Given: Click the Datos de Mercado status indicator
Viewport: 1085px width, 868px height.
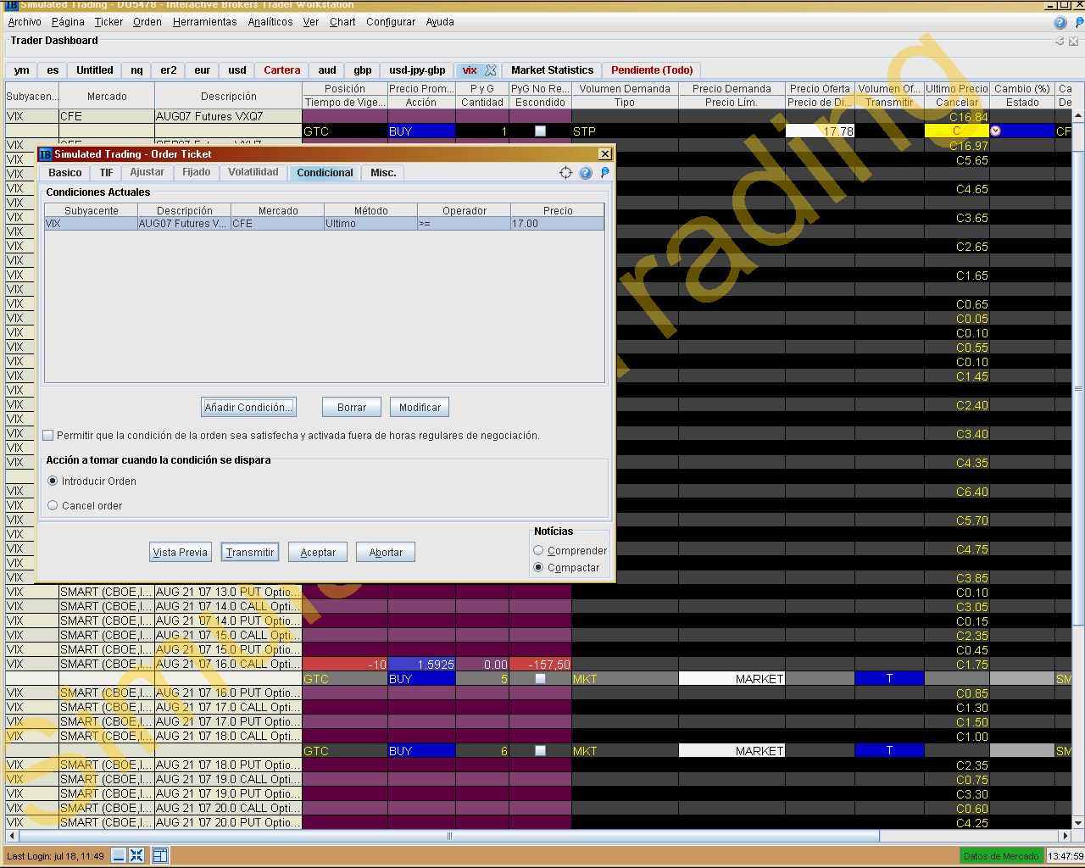Looking at the screenshot, I should coord(1001,856).
